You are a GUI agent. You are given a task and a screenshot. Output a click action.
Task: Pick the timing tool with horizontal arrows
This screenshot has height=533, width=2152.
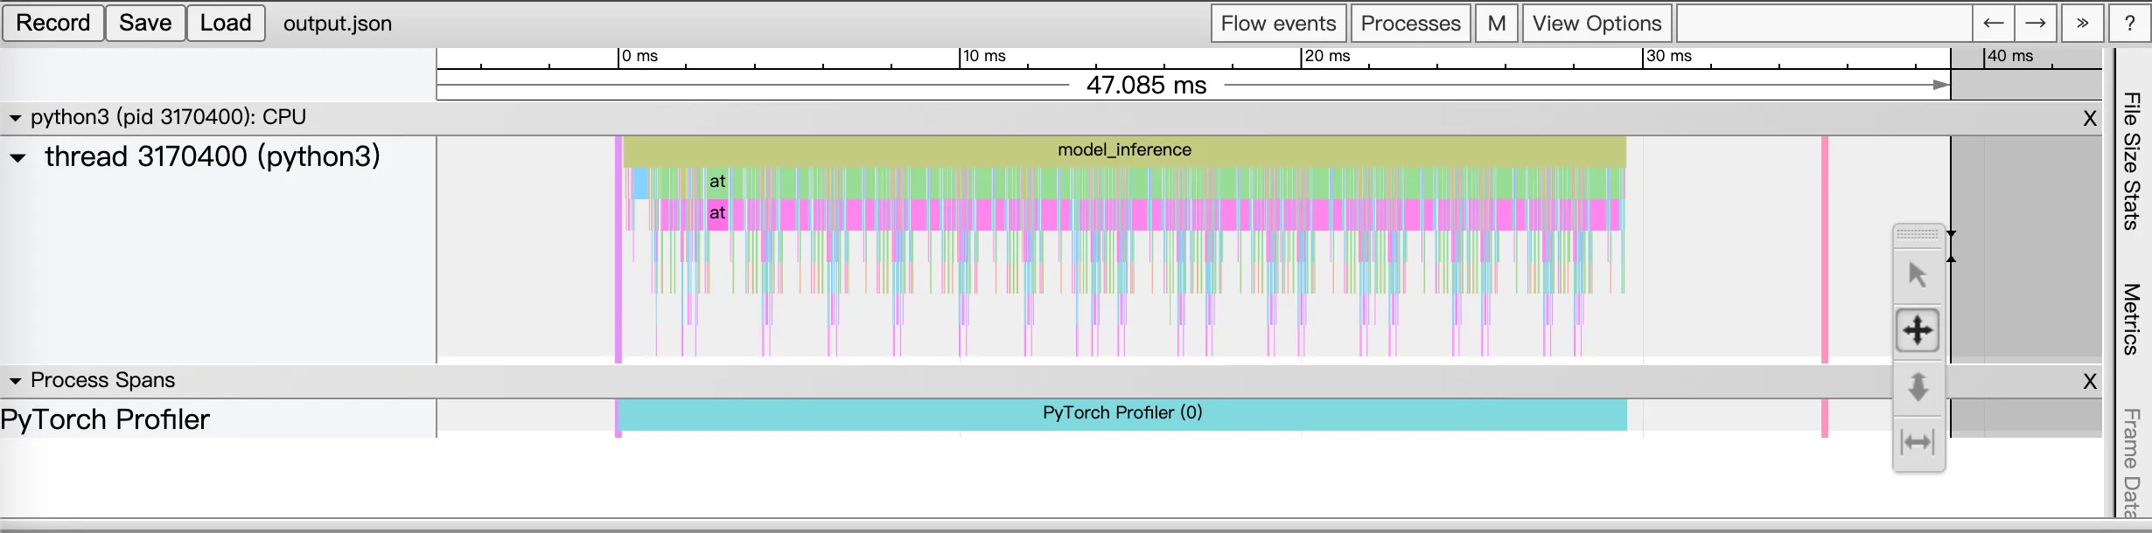point(1918,442)
